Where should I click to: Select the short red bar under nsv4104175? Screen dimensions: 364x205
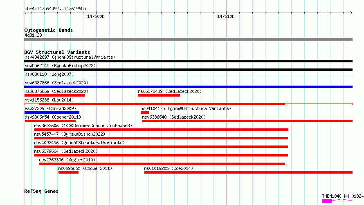tap(145, 112)
